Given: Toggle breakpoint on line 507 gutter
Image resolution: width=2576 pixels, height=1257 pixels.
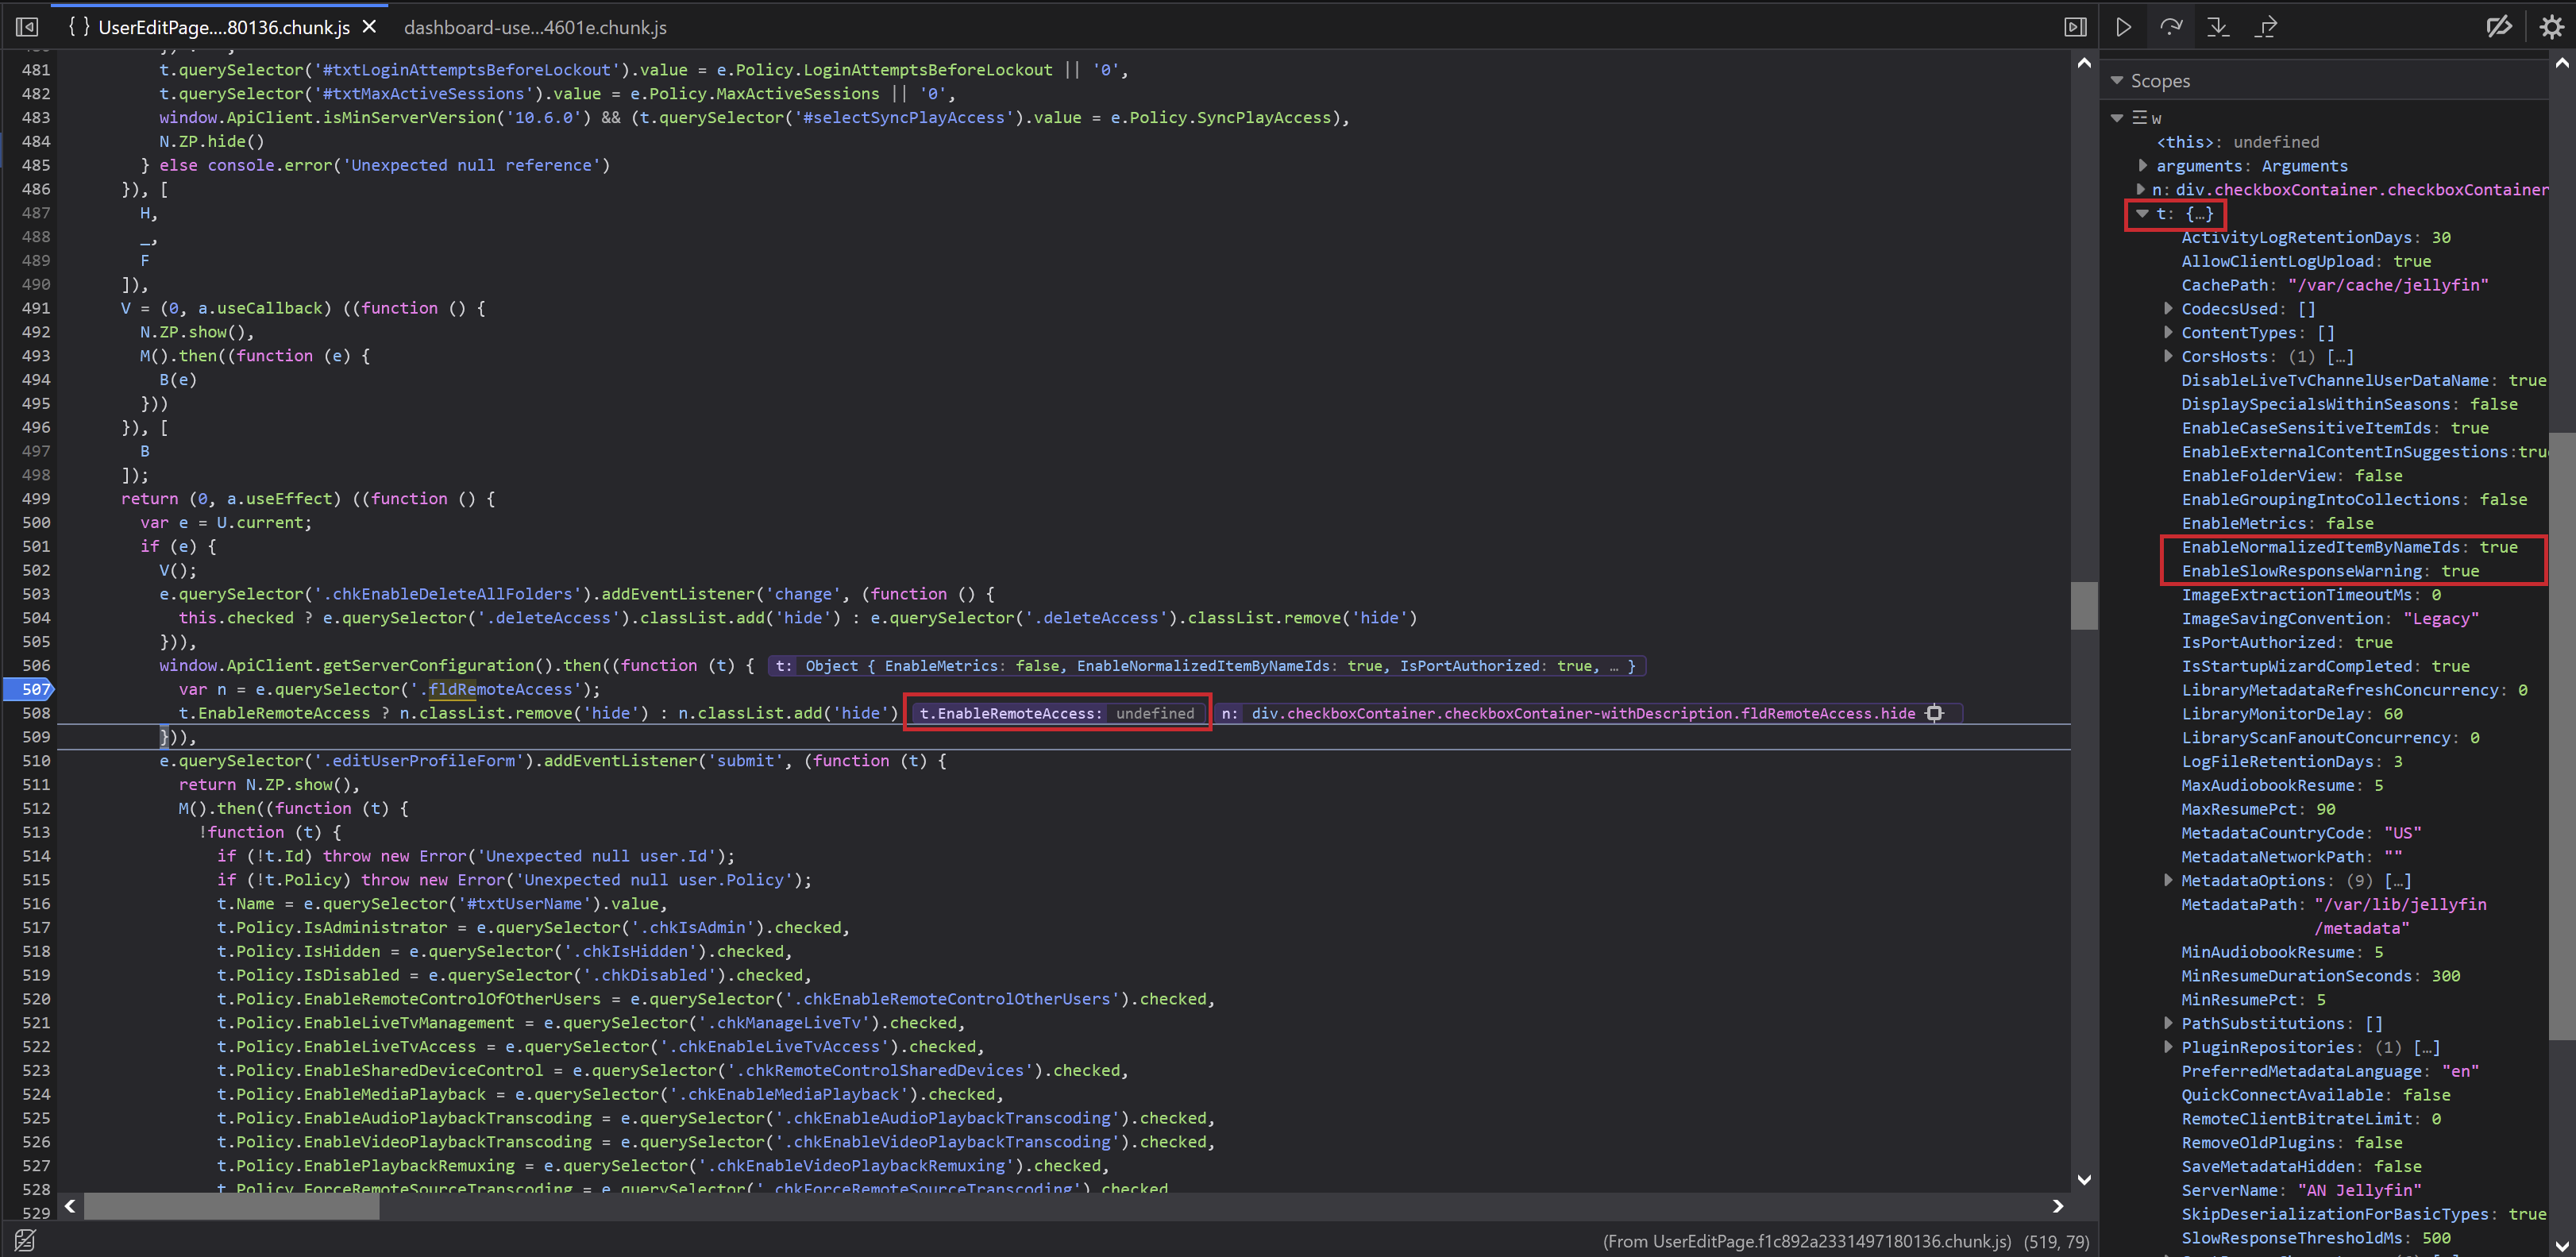Looking at the screenshot, I should tap(30, 689).
